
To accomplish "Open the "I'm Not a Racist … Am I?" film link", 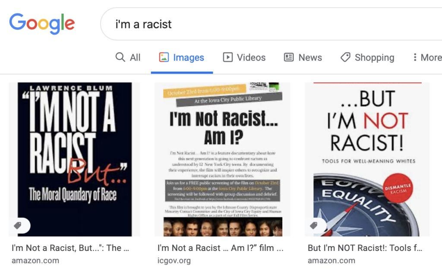I will click(221, 248).
